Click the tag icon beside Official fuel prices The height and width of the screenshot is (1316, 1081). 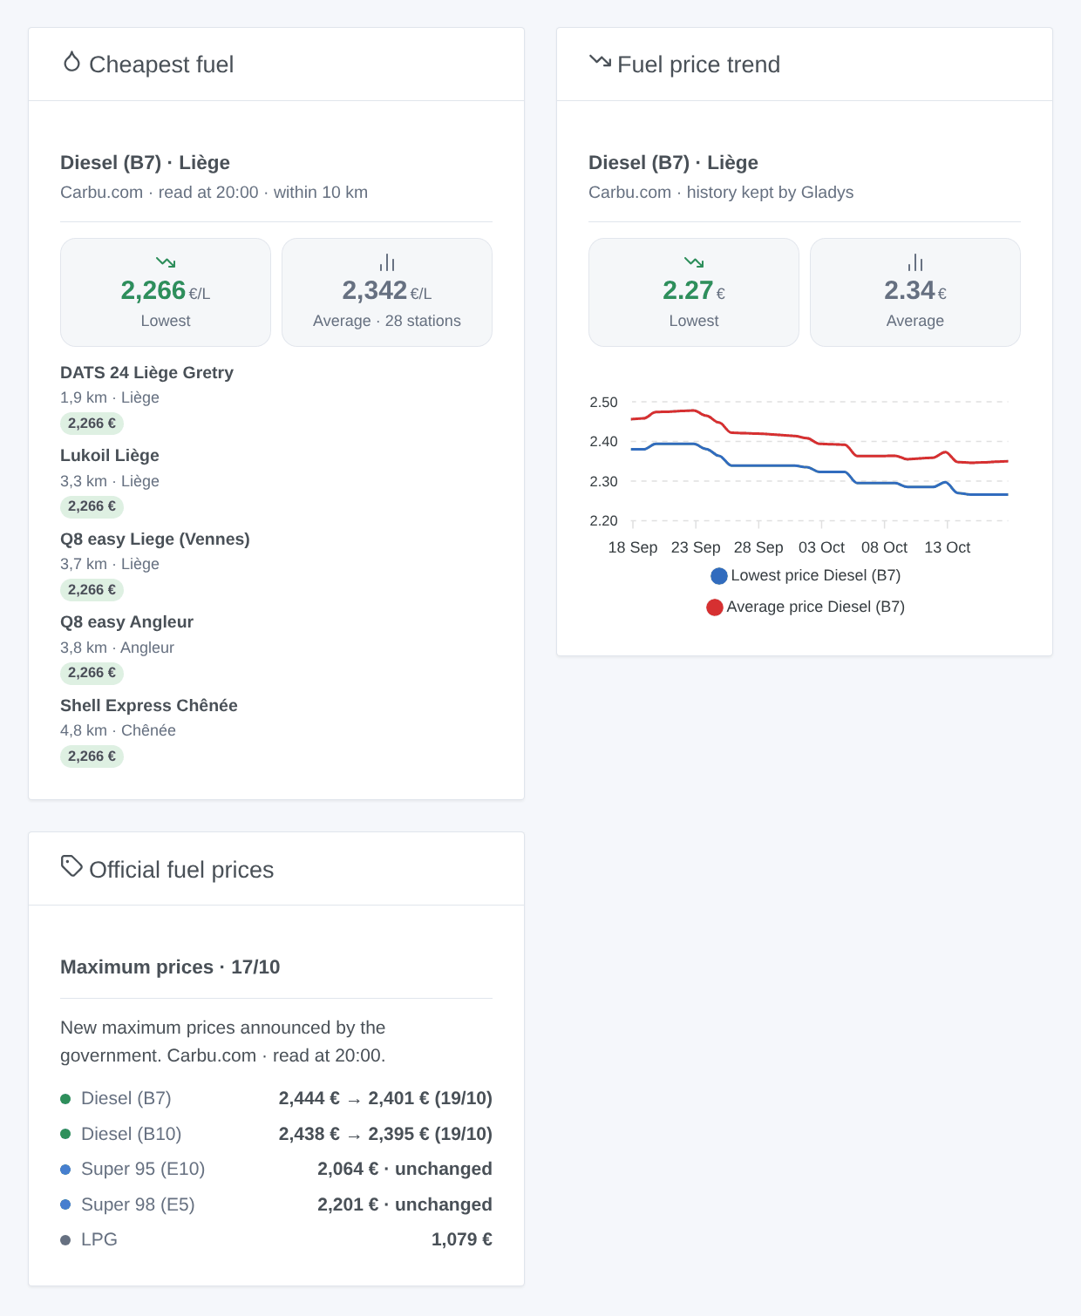[x=71, y=865]
